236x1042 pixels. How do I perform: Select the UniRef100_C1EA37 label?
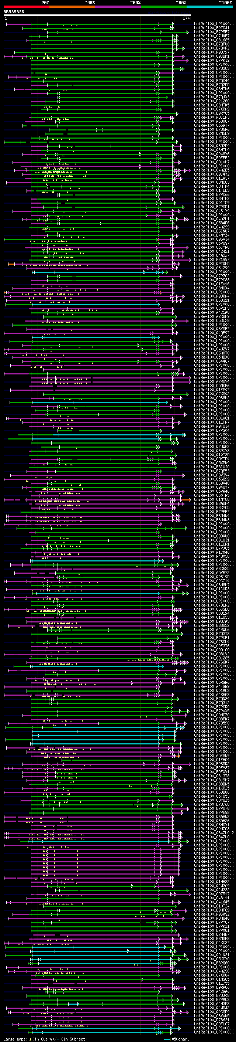(x=211, y=179)
